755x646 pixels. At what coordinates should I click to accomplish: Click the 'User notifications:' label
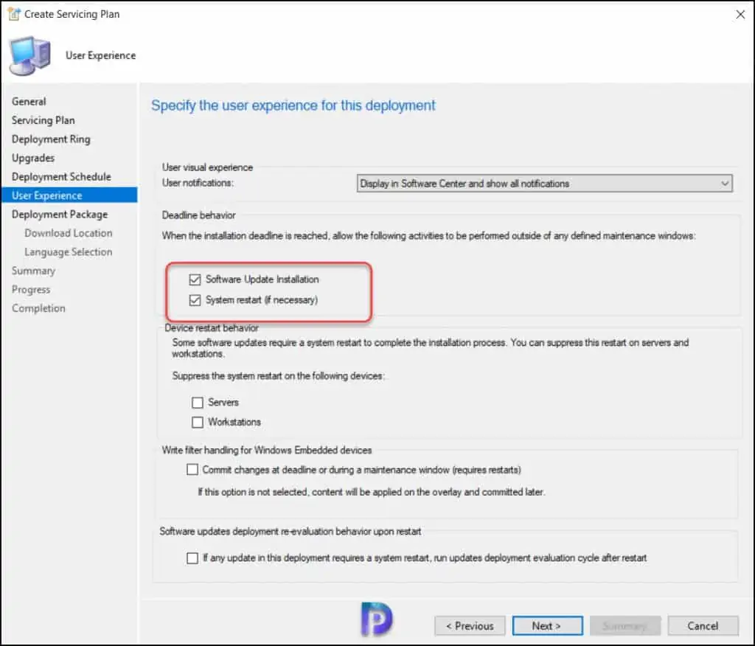coord(198,183)
